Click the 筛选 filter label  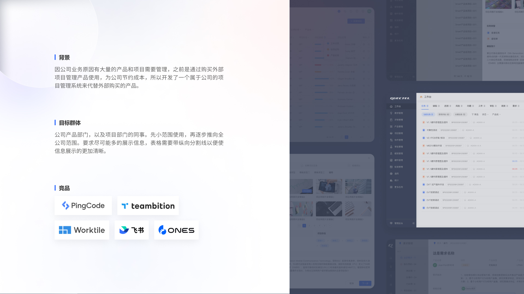(477, 115)
